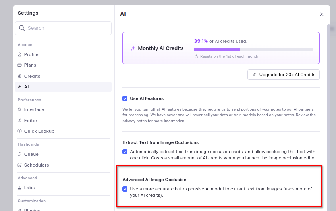Click the Queue cards icon
This screenshot has width=336, height=211.
20,154
